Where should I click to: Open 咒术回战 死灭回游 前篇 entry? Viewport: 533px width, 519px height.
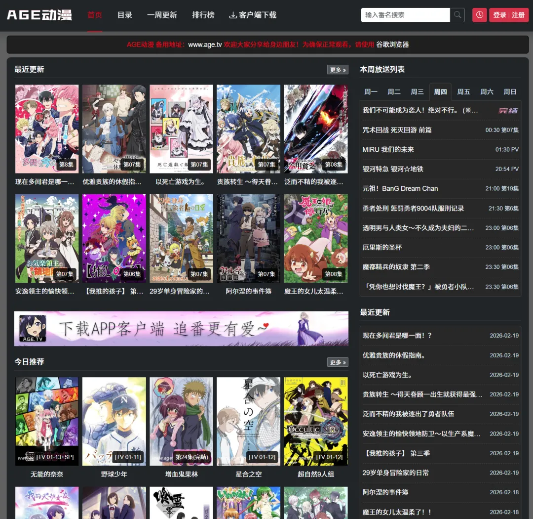(440, 130)
